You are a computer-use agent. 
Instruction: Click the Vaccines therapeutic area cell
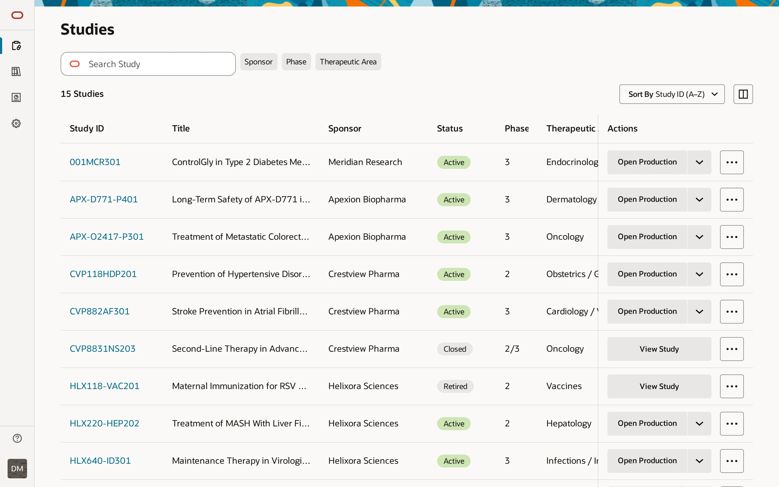[x=564, y=386]
